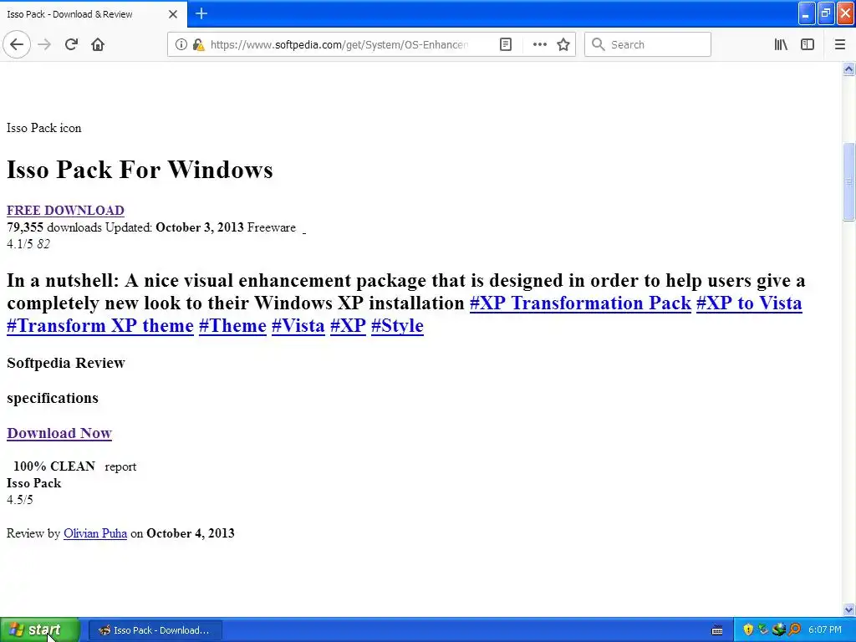Click the #Vista tag link
The image size is (856, 642).
tap(298, 325)
